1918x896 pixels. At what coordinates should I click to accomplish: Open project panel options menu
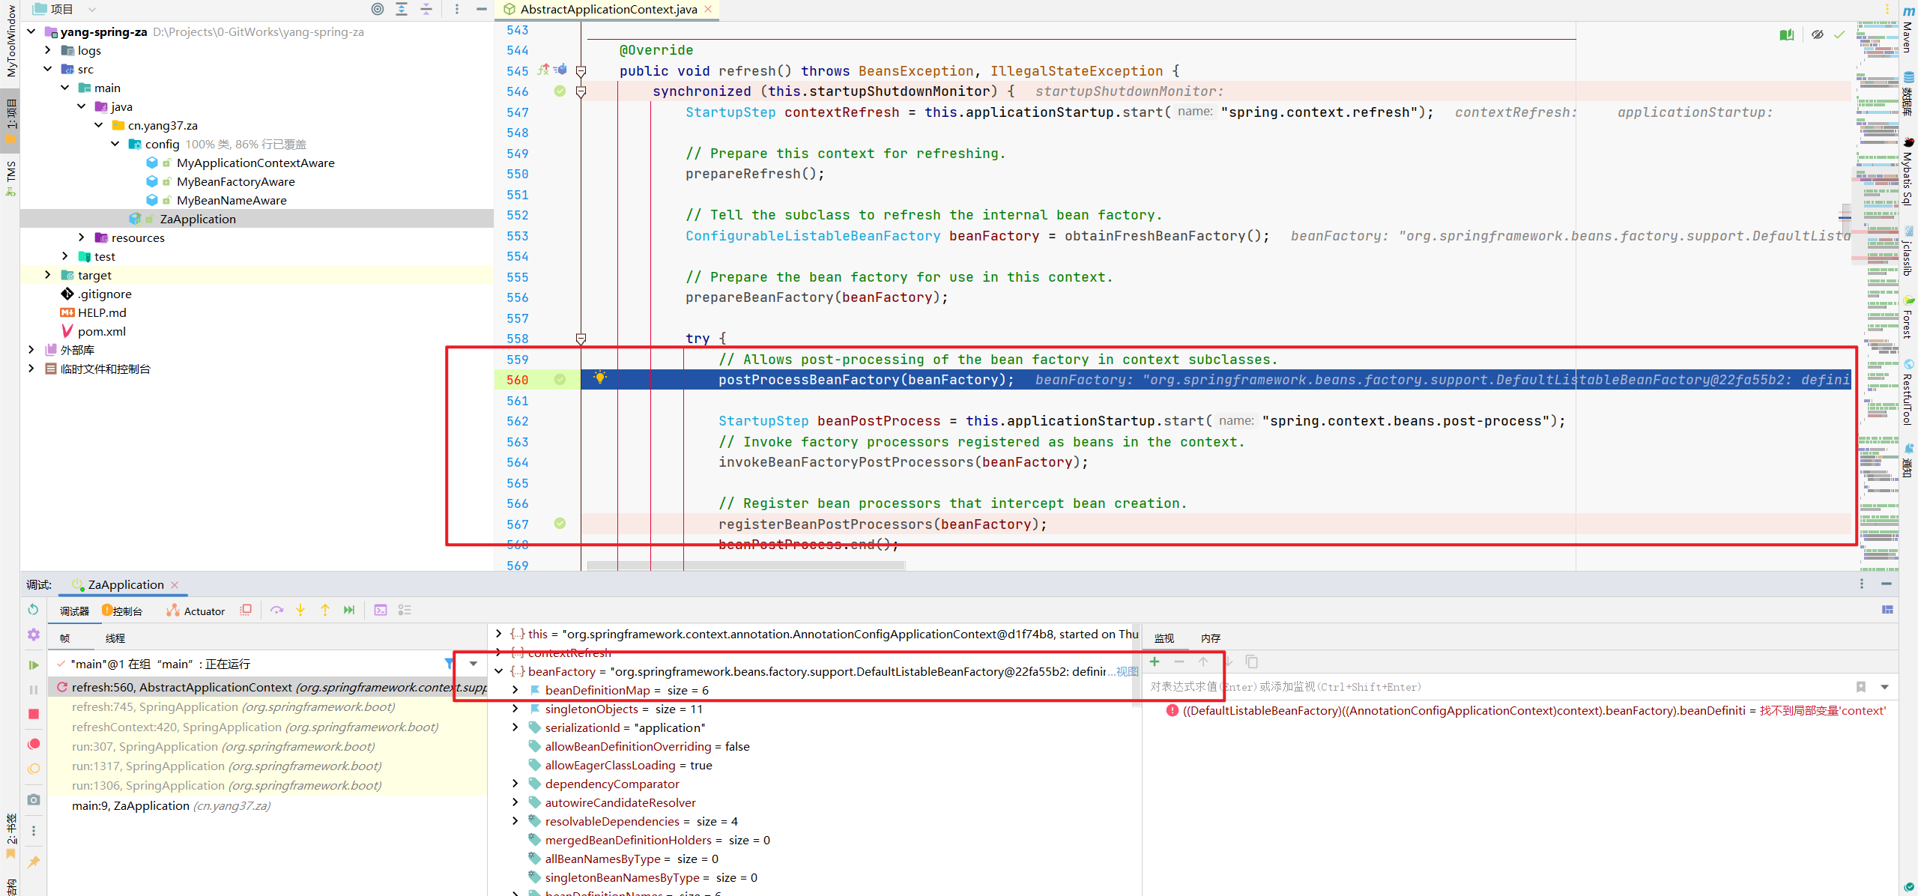tap(457, 9)
